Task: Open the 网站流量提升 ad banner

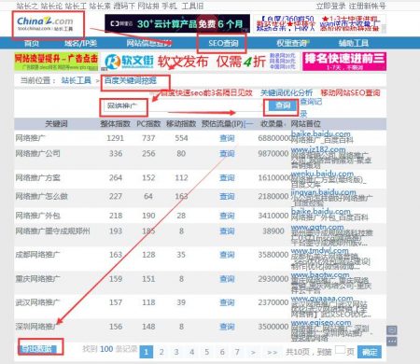Action: point(56,62)
